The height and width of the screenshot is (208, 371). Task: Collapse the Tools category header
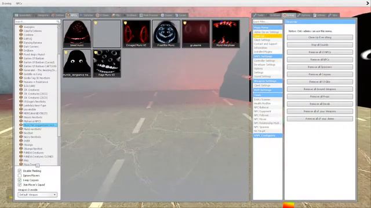click(268, 95)
